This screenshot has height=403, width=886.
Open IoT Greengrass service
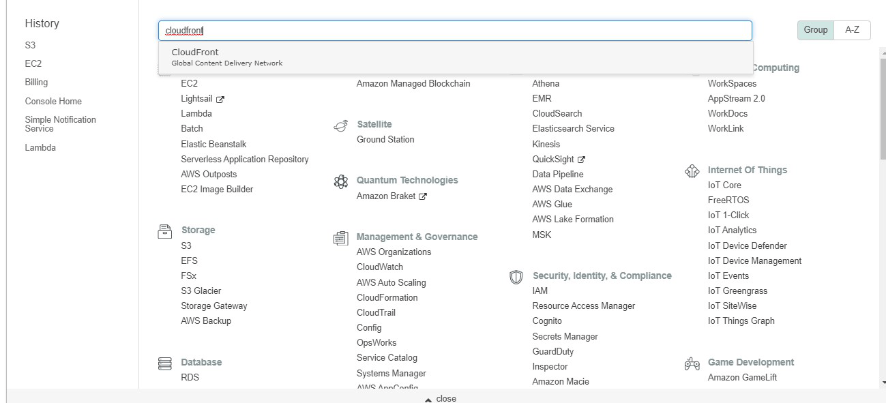(x=738, y=291)
